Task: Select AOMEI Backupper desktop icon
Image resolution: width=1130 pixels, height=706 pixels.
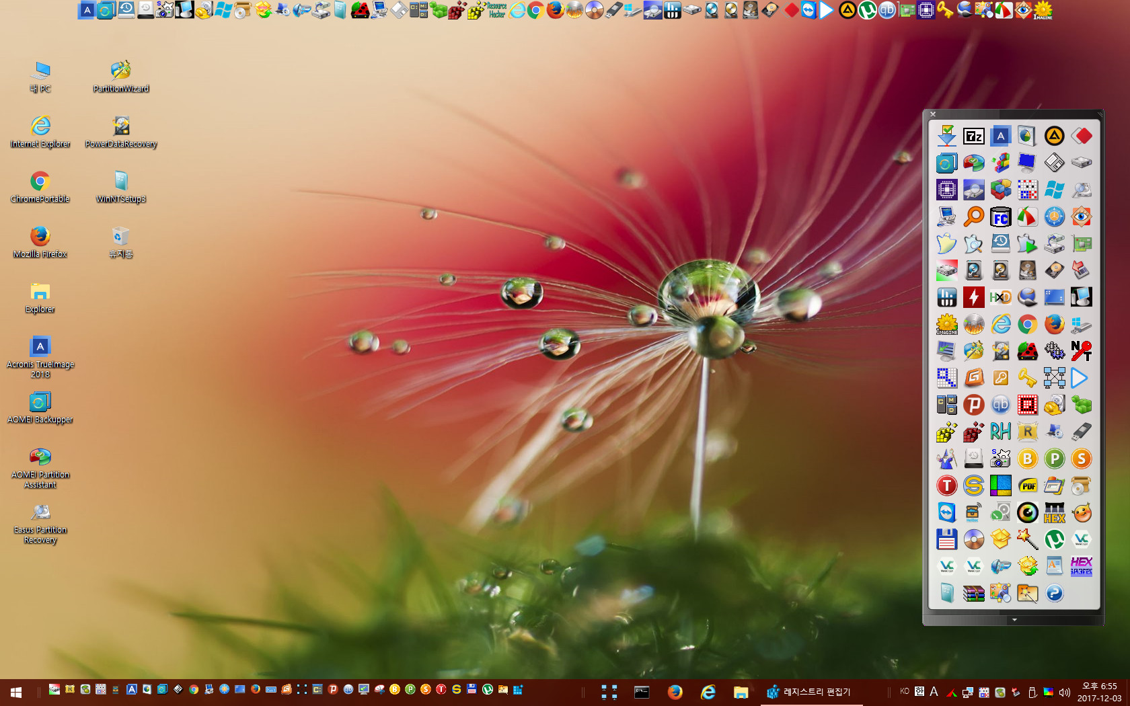Action: click(x=40, y=407)
